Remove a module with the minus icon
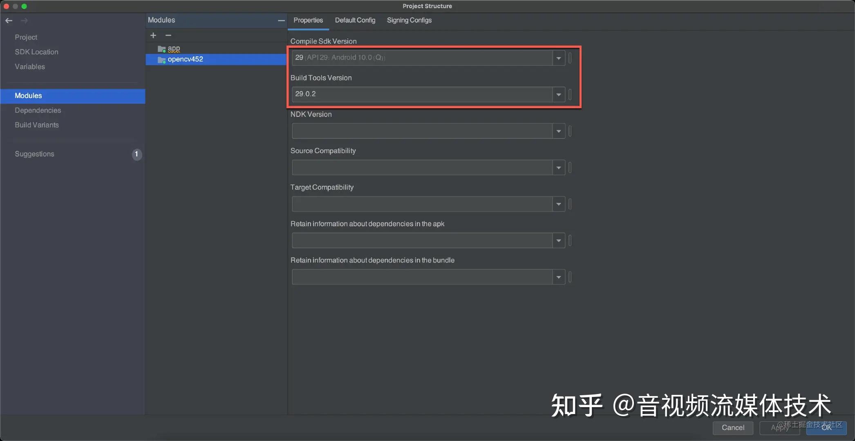Viewport: 855px width, 441px height. 168,36
